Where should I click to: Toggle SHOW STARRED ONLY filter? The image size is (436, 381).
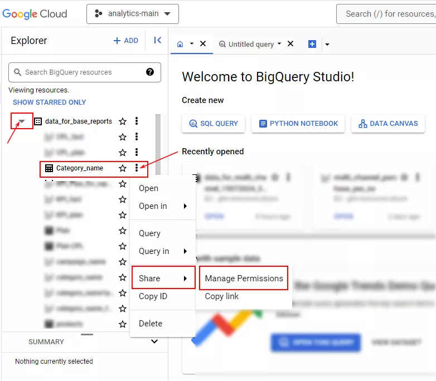[x=49, y=102]
